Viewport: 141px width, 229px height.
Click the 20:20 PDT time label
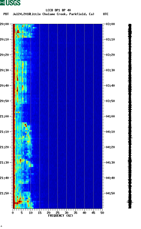tap(4, 55)
